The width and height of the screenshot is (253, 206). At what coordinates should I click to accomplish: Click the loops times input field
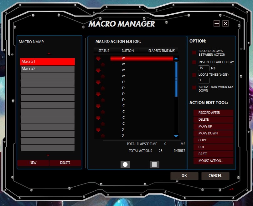tap(204, 81)
